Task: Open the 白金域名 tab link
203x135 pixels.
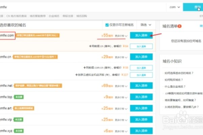Action: tap(52, 16)
